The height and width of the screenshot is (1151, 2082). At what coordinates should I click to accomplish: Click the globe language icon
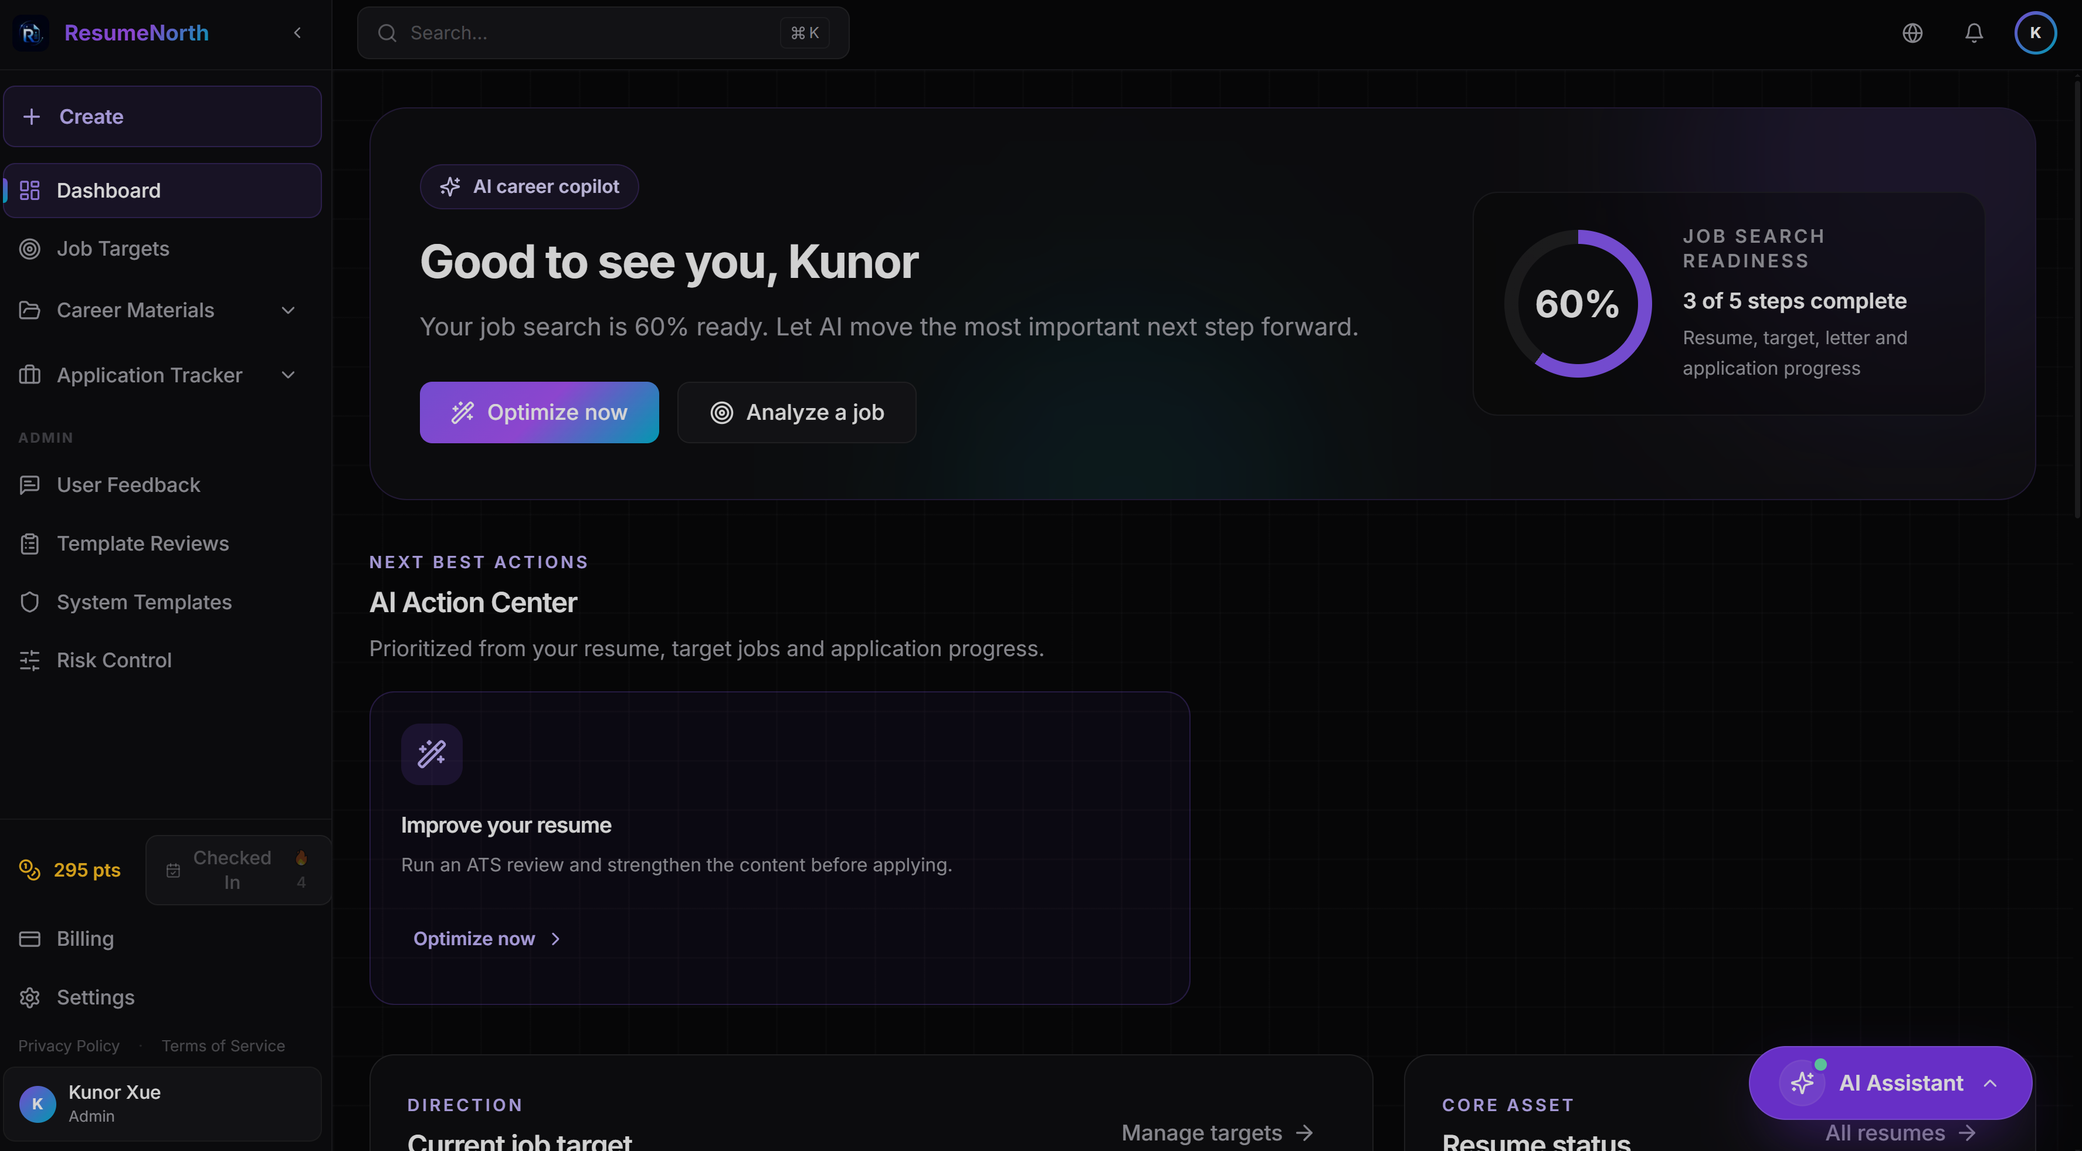1913,33
